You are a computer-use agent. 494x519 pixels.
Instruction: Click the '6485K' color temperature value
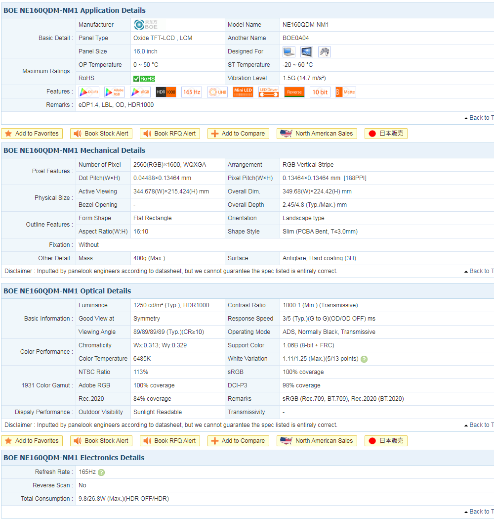click(142, 359)
